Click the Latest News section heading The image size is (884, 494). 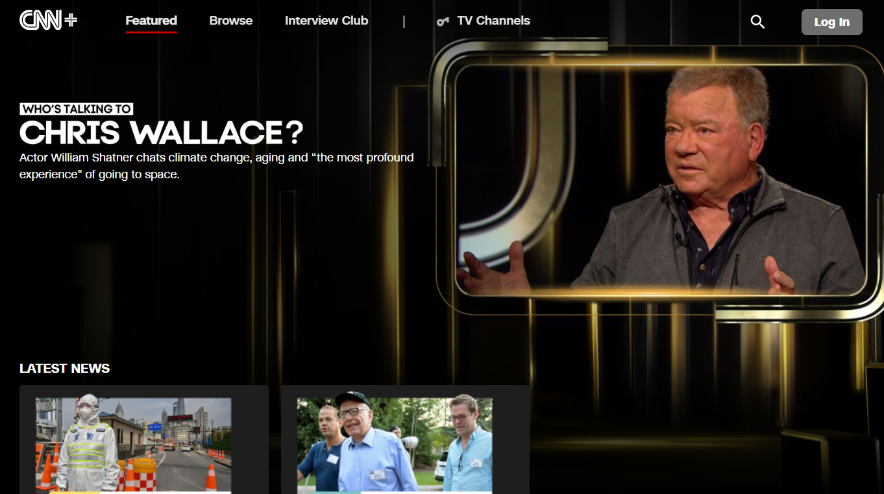(x=64, y=368)
